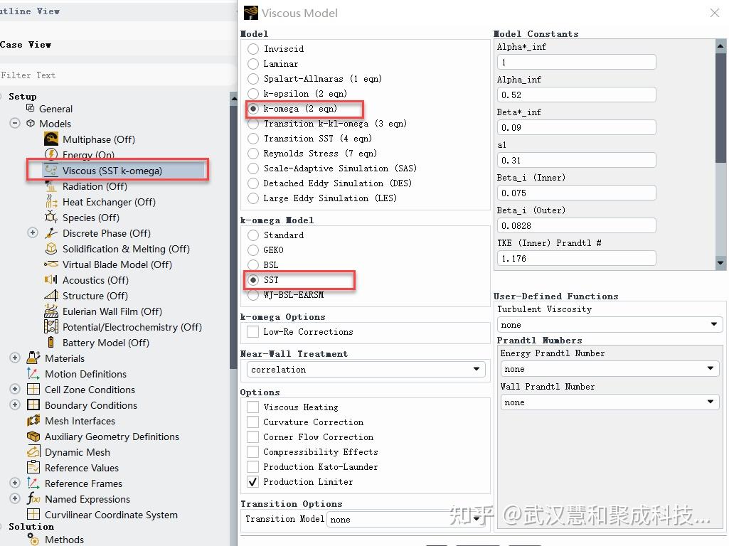This screenshot has height=546, width=729.
Task: Click the Multiphase model icon
Action: (51, 139)
